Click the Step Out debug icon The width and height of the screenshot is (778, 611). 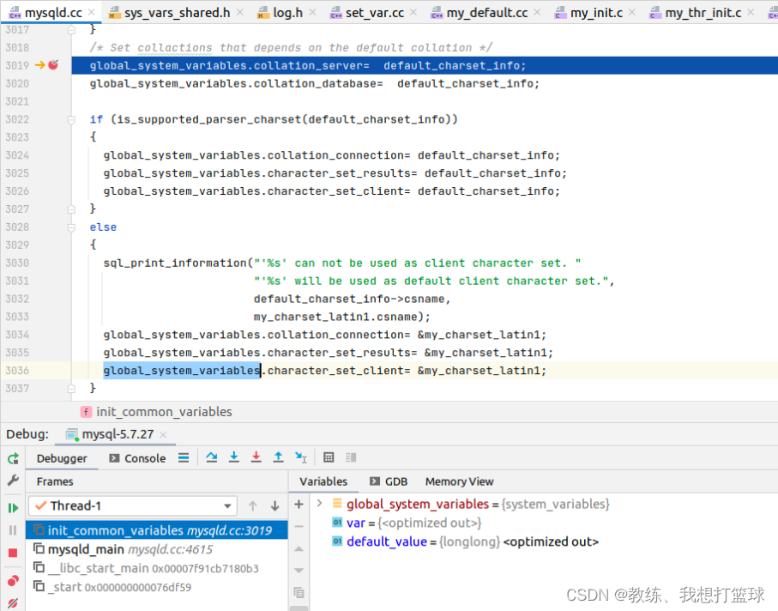[x=279, y=457]
